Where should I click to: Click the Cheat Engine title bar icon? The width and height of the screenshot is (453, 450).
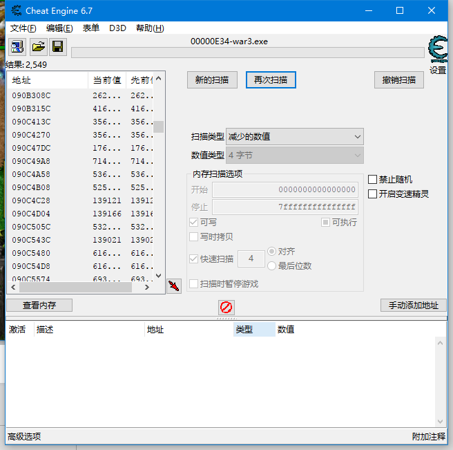[x=17, y=10]
